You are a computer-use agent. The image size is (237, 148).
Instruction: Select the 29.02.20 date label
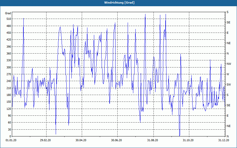[45, 140]
